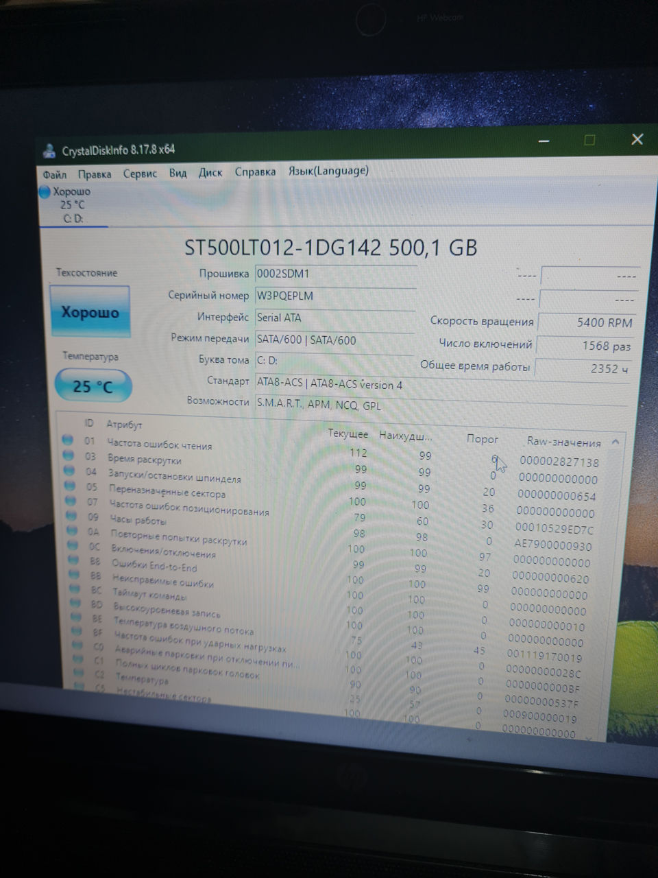
Task: Click status circle for Температура воздушного потока
Action: (76, 618)
